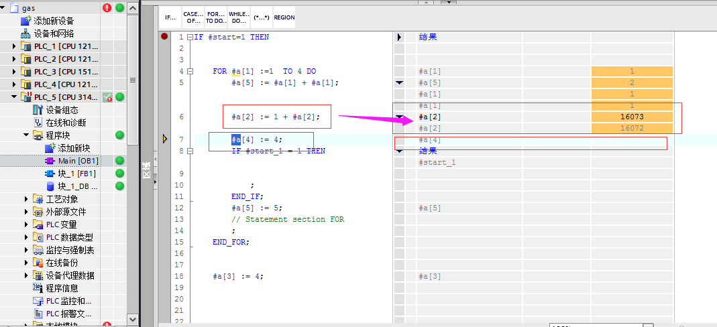717x327 pixels.
Task: Click the 块_1 [FB1] function block icon
Action: 50,174
